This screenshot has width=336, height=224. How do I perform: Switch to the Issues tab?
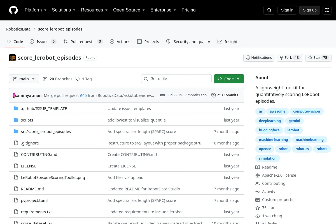[43, 41]
